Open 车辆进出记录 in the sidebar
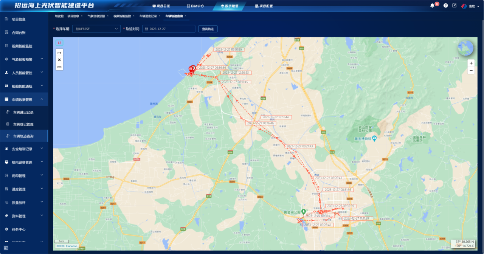484x254 pixels. 23,113
